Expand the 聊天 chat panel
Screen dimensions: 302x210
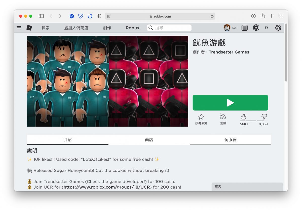[247, 187]
